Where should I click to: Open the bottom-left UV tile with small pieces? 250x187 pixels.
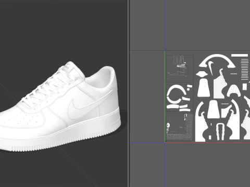[x=180, y=127]
